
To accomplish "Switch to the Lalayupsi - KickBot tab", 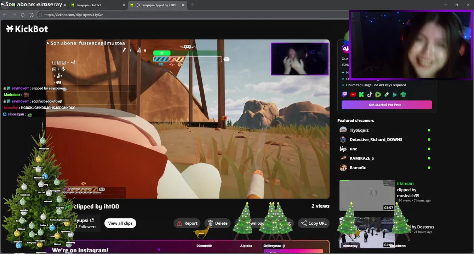I will [97, 5].
